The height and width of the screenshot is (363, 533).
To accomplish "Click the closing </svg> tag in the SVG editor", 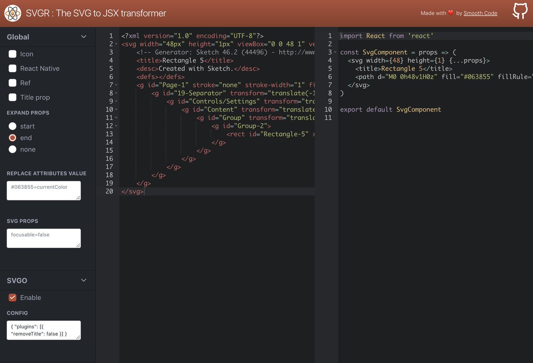I will point(132,191).
